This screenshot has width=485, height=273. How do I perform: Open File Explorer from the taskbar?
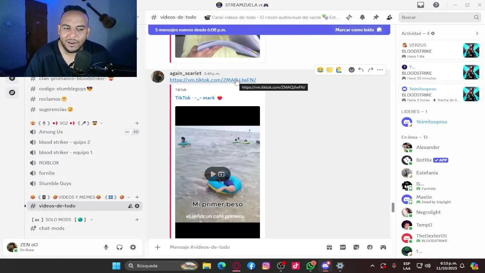(x=207, y=266)
